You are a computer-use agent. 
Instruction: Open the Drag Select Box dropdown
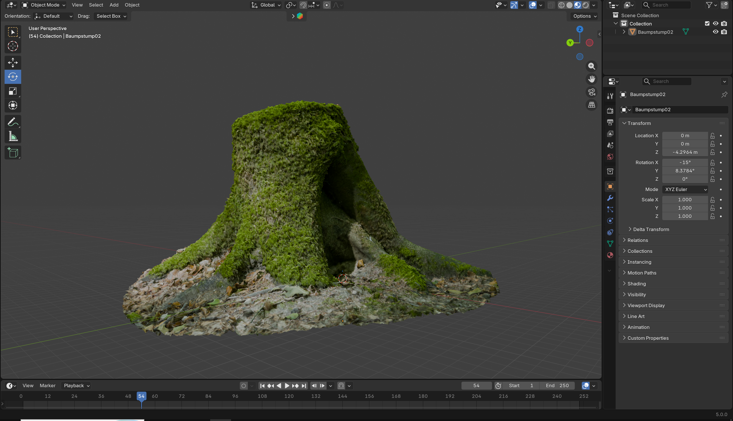pos(111,16)
